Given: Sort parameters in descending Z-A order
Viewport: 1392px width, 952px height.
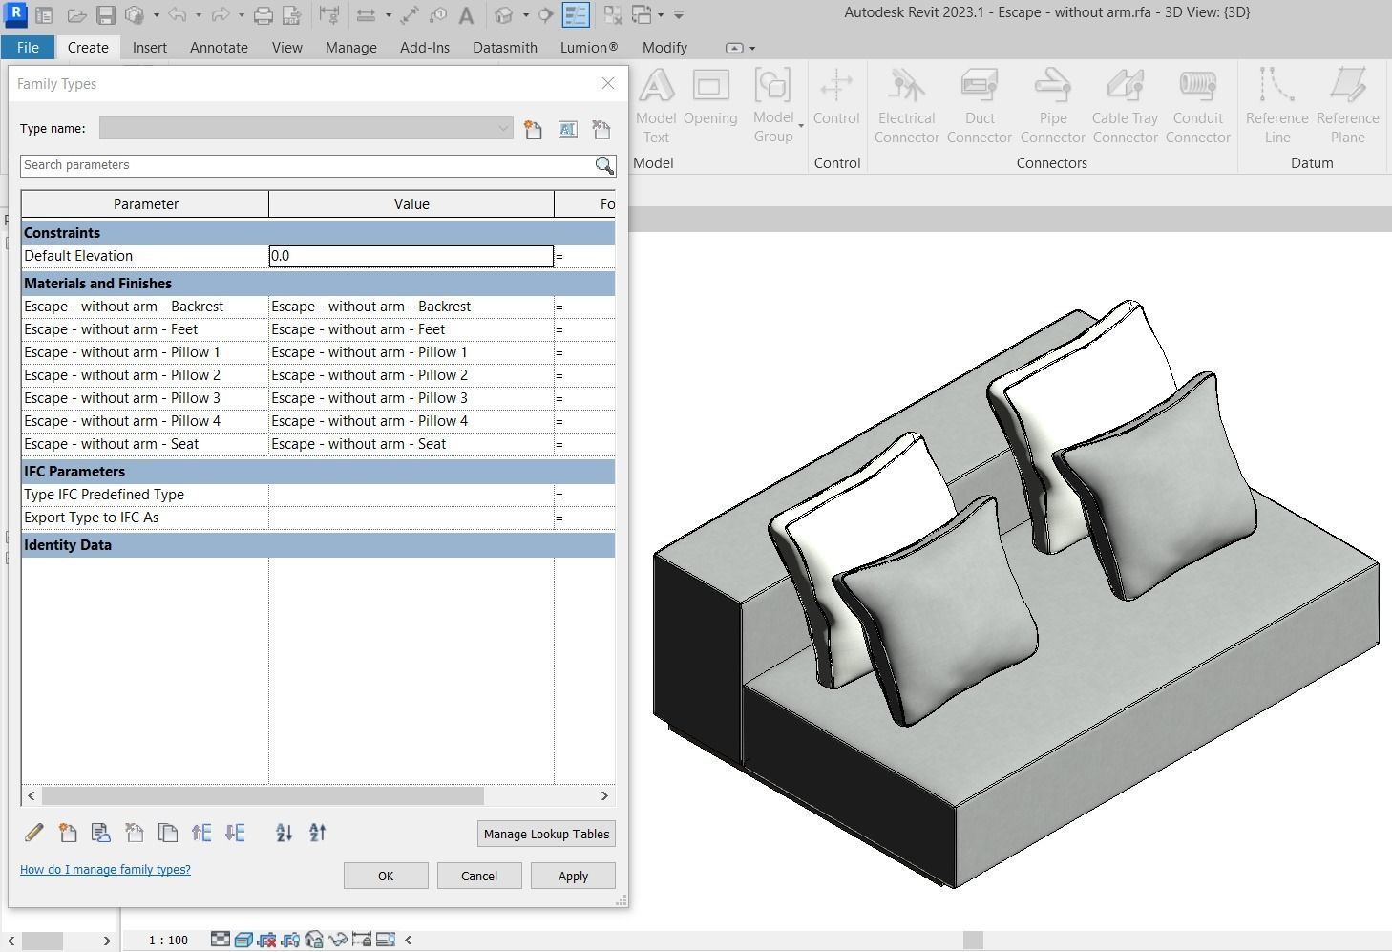Looking at the screenshot, I should tap(318, 833).
